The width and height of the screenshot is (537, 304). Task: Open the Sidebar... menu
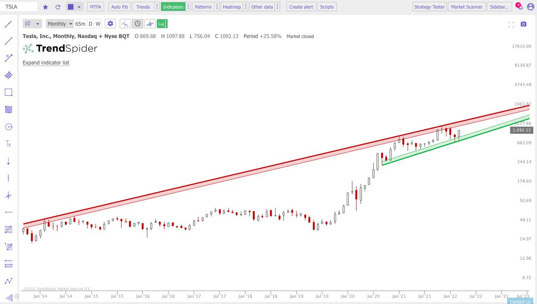coord(499,7)
